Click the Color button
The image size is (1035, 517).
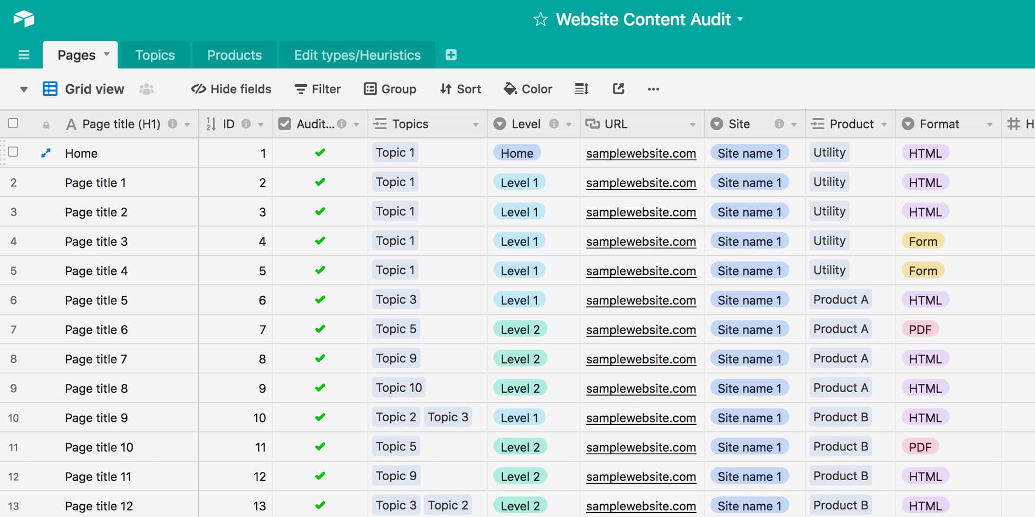[x=528, y=89]
